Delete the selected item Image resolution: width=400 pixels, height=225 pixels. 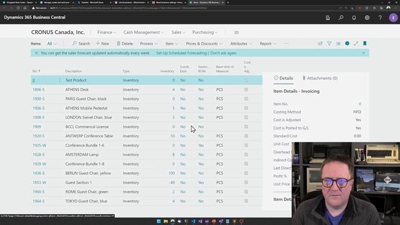coord(125,44)
